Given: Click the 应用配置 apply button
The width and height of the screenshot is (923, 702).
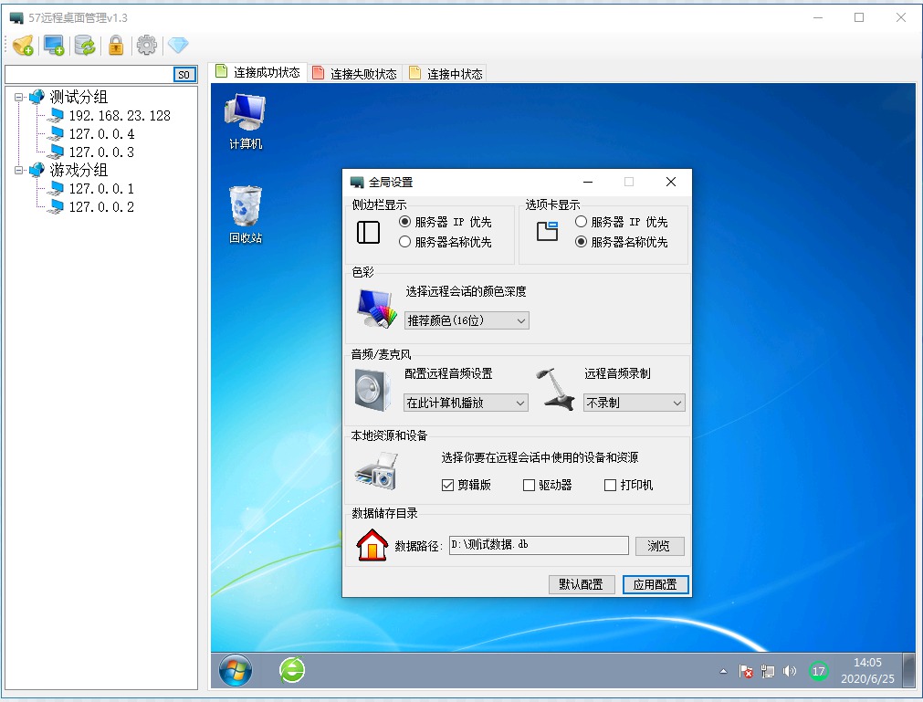Looking at the screenshot, I should pyautogui.click(x=656, y=584).
